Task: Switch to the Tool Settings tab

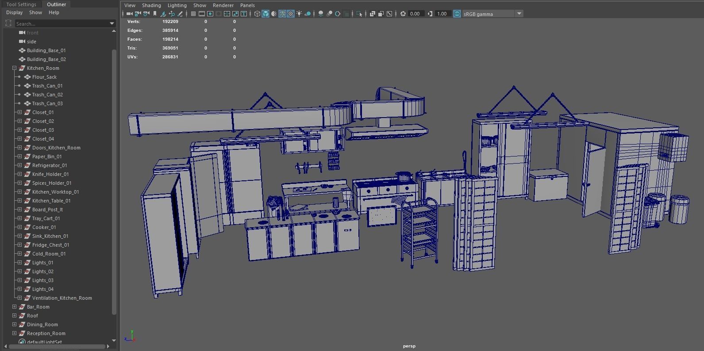Action: [x=21, y=4]
